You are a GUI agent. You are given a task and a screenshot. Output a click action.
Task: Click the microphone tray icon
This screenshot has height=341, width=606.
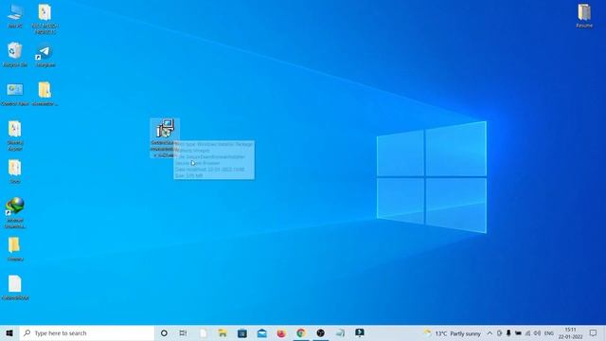pos(508,333)
